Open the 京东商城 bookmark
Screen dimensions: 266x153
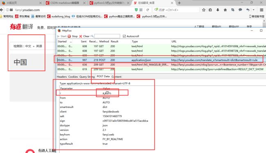tap(22, 16)
